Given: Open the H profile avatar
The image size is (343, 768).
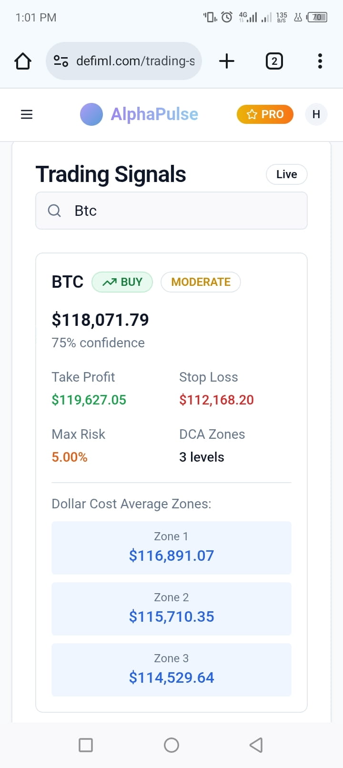Looking at the screenshot, I should pyautogui.click(x=316, y=114).
